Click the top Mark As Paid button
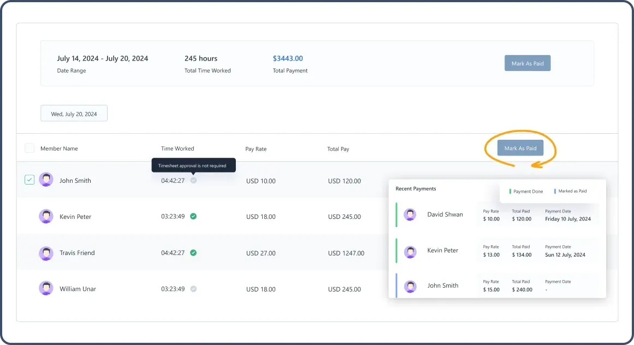 coord(527,63)
